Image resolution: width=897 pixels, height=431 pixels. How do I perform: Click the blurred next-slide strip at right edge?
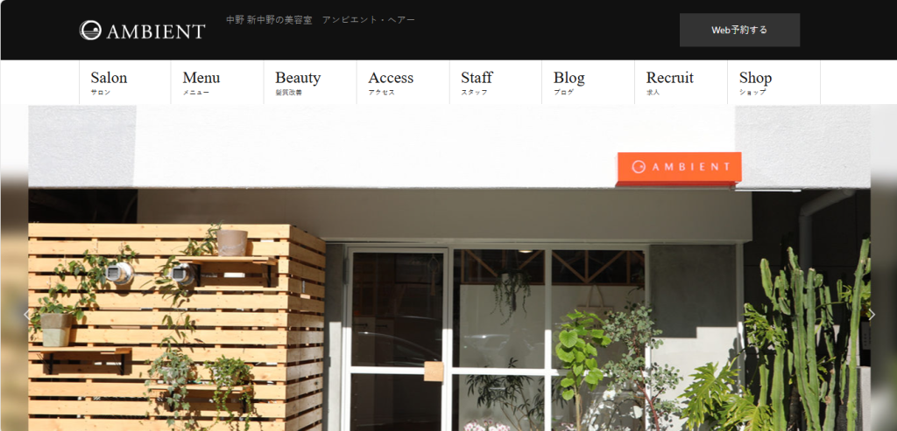(x=884, y=302)
